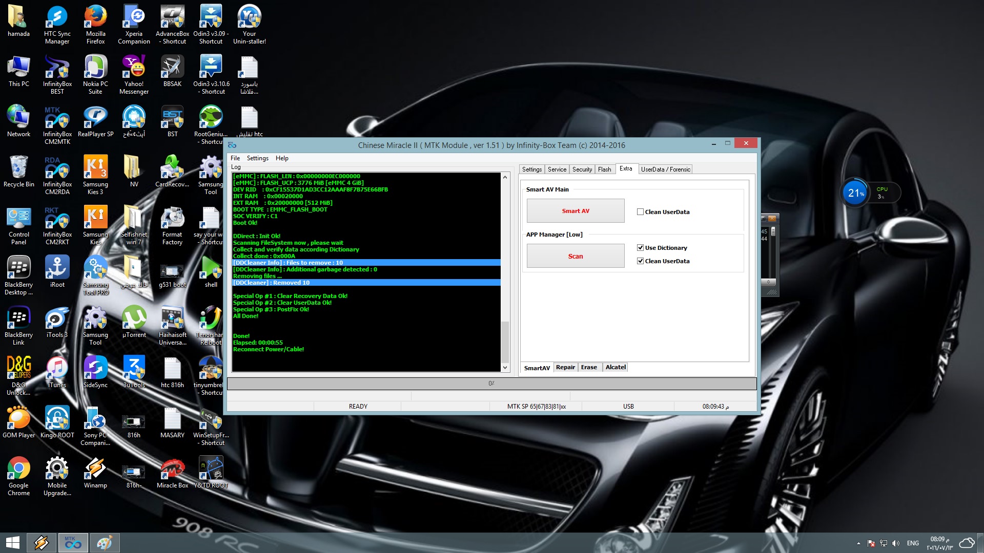Switch to the Flash tab

604,169
